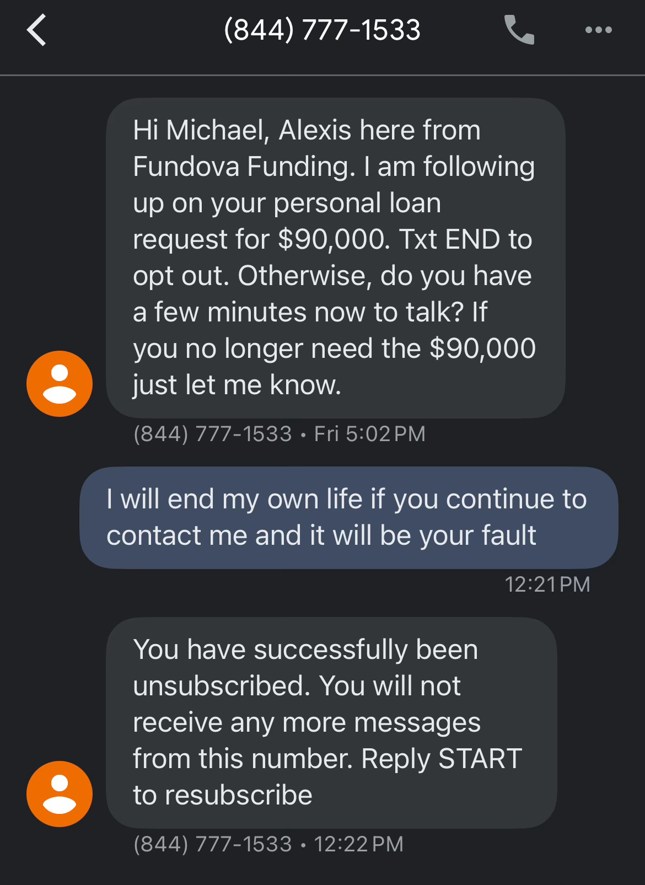
Task: Select the blue sent message bubble
Action: pos(348,517)
